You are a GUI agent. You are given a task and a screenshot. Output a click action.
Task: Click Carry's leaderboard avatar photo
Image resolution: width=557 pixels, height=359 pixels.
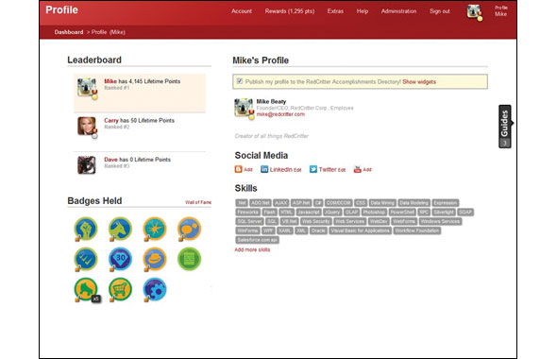87,127
